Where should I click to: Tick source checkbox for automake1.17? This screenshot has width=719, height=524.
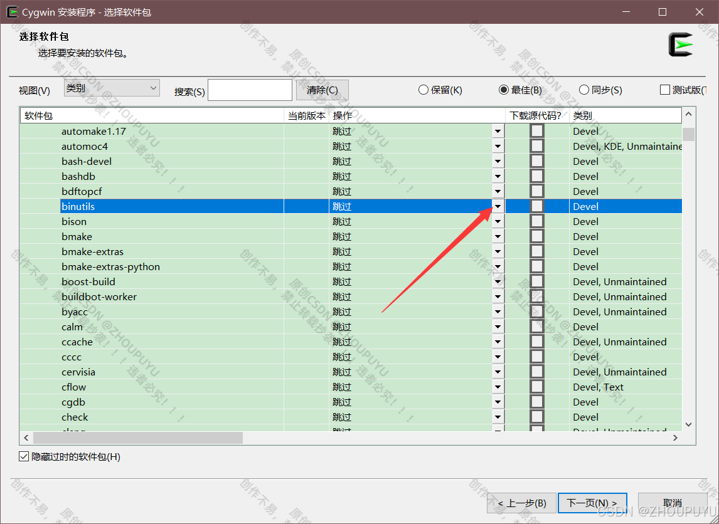click(x=536, y=131)
